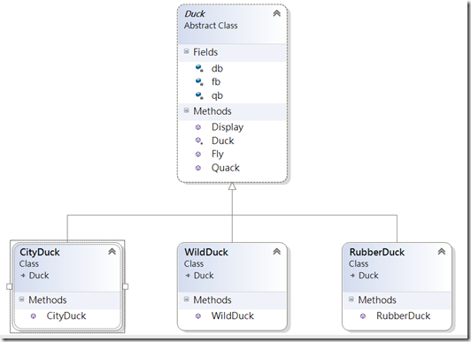Collapse the Methods section in RubberDuck
This screenshot has width=471, height=342.
[351, 299]
